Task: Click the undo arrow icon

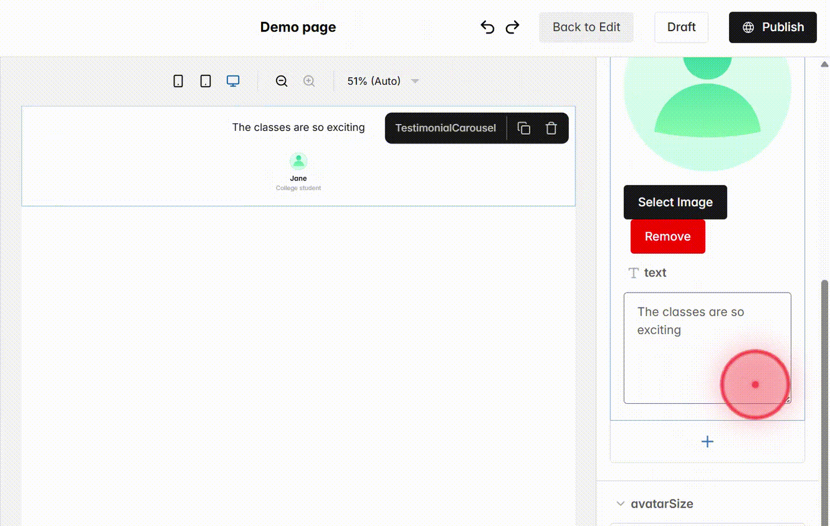Action: (487, 27)
